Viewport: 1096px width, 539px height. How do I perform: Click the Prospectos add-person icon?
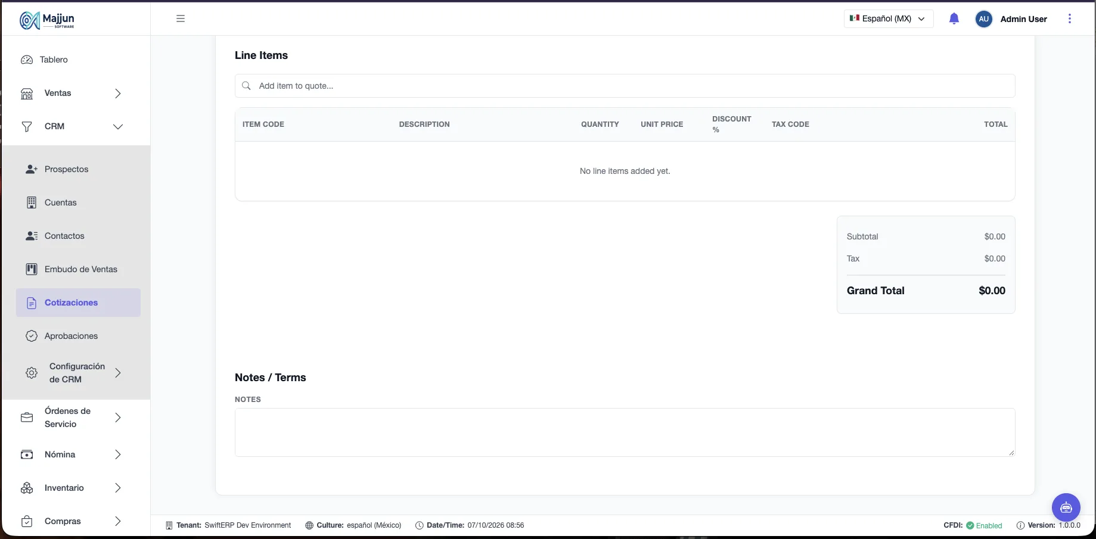[32, 169]
